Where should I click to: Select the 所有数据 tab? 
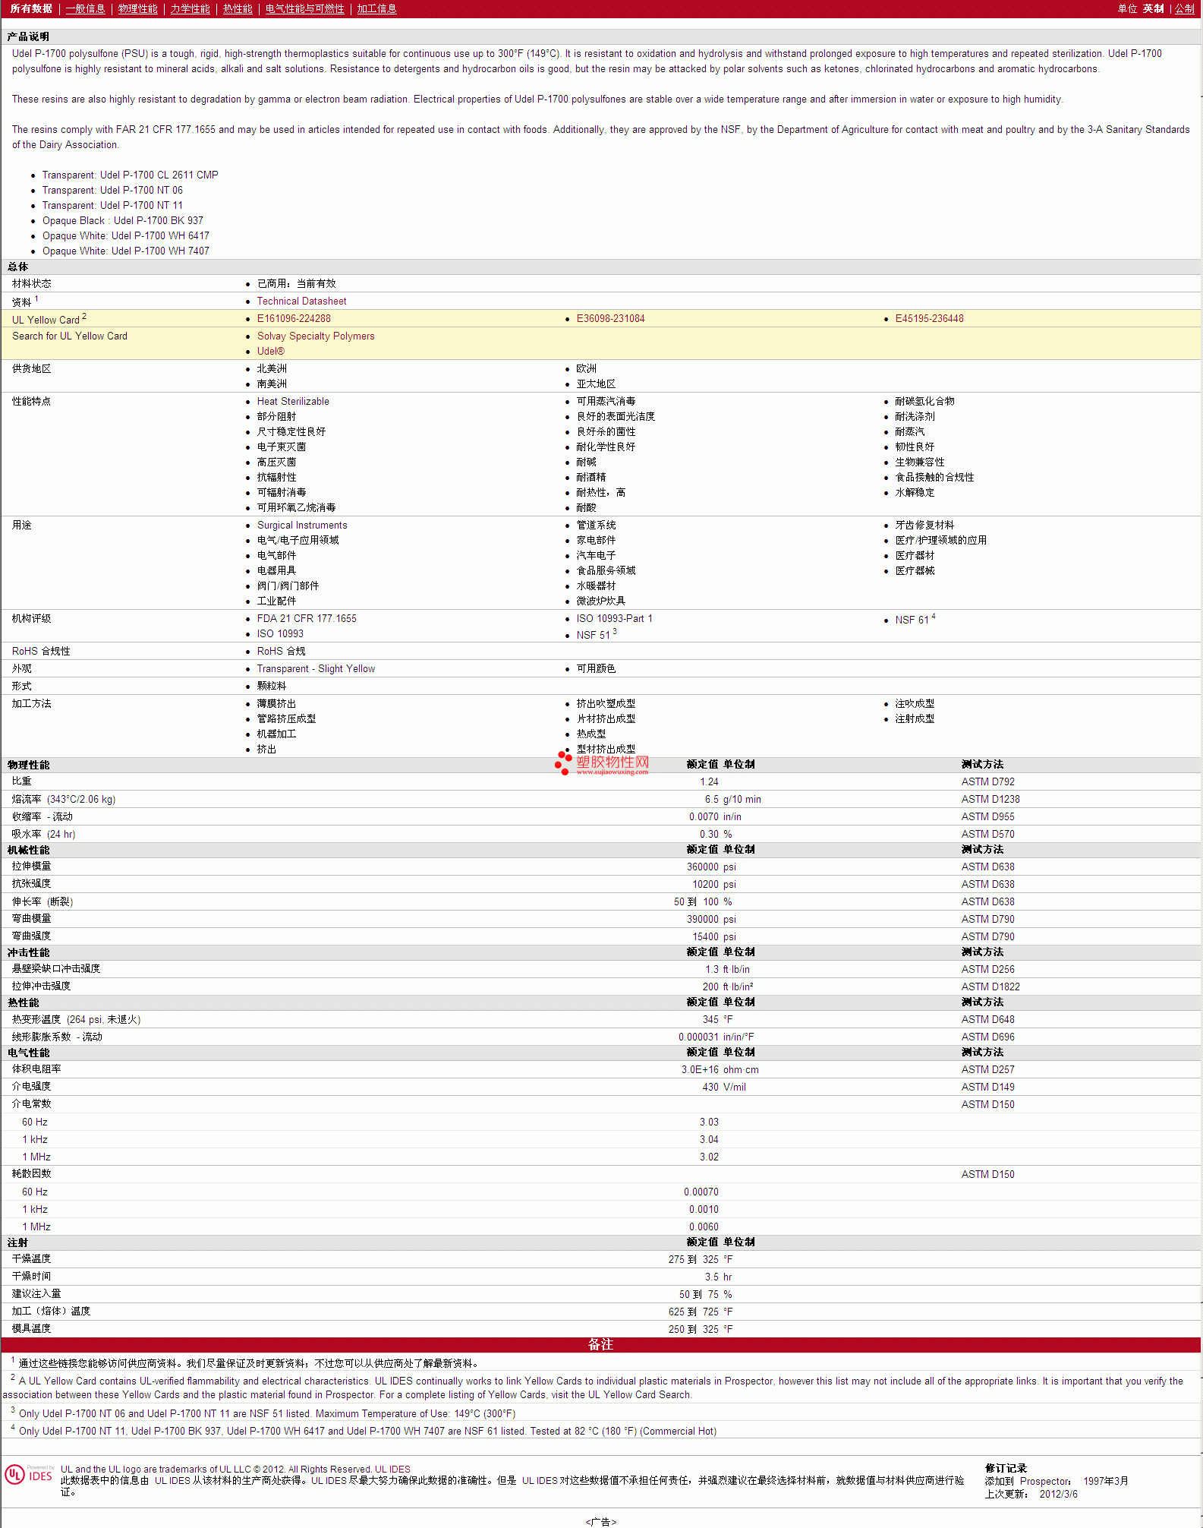(x=31, y=9)
